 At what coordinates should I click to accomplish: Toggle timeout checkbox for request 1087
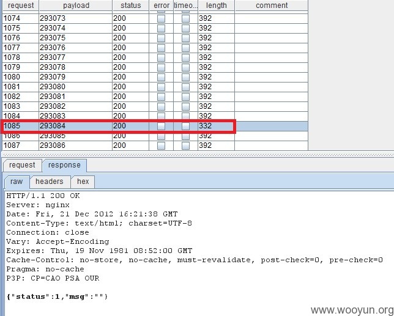(x=186, y=146)
